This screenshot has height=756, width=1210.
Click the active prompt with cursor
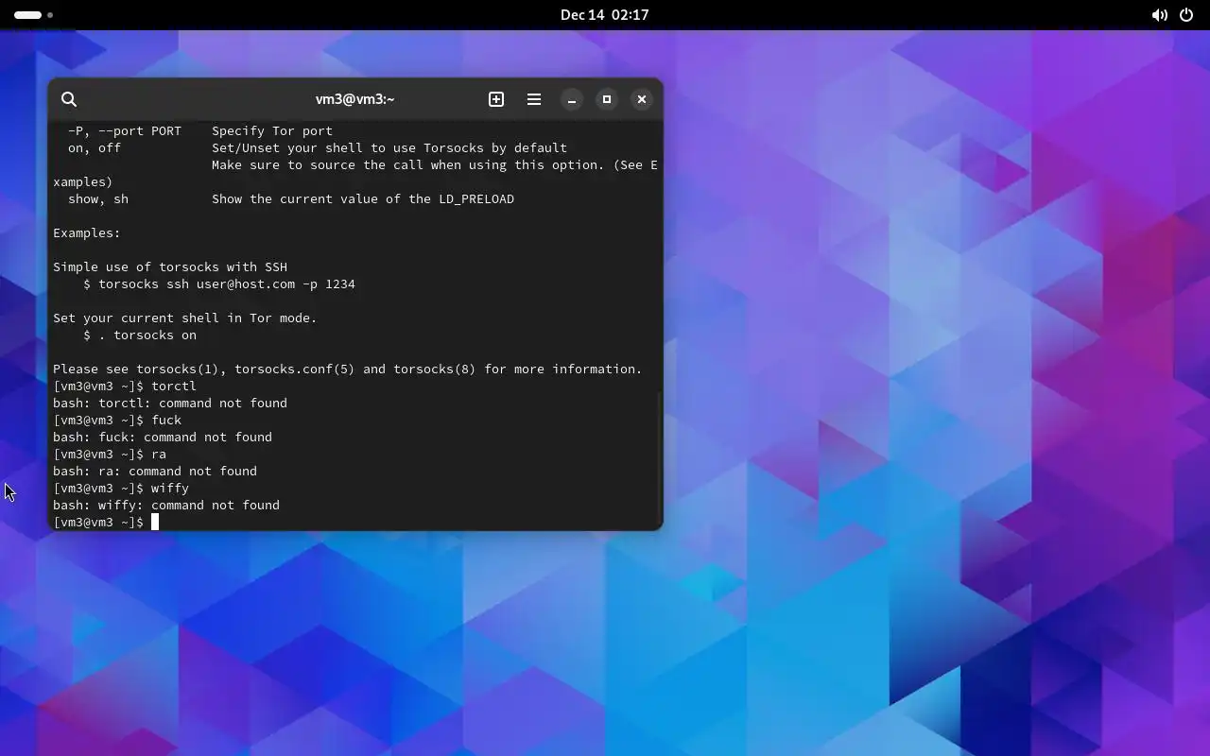[x=106, y=522]
